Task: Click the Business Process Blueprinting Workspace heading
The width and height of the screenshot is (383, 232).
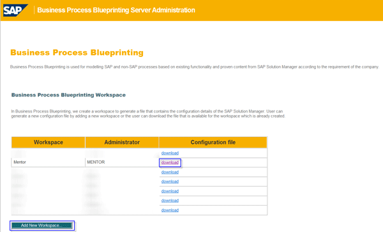Action: click(x=68, y=95)
